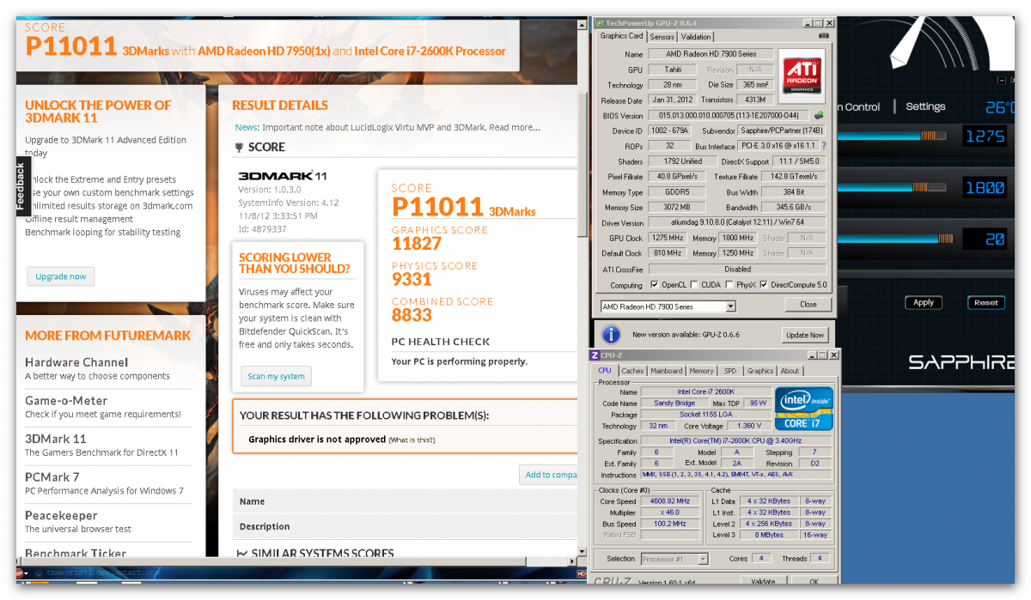
Task: Toggle the DirectCompute 5.0 checkbox
Action: coord(764,284)
